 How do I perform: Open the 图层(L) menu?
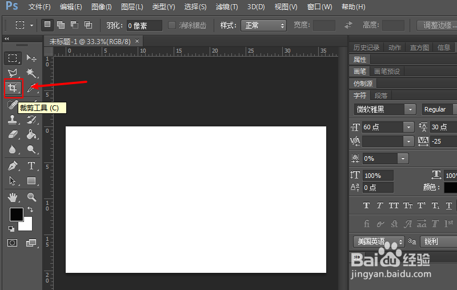132,7
